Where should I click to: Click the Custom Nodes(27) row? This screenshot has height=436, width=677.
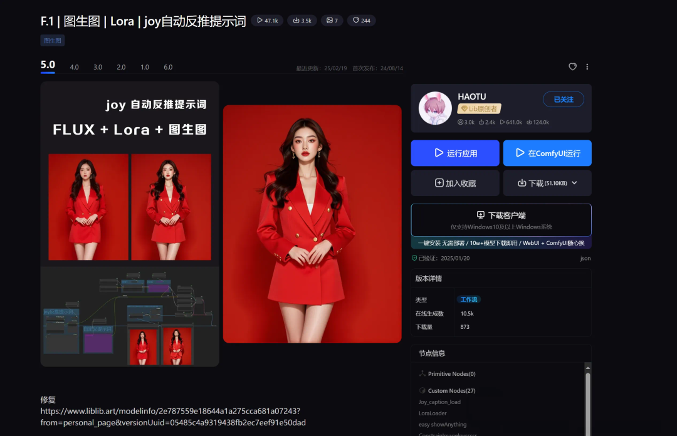click(x=448, y=391)
